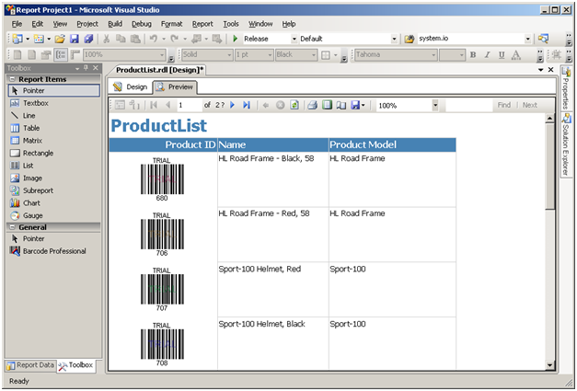Screen dimensions: 577x391
Task: Switch to the Design tab
Action: (131, 86)
